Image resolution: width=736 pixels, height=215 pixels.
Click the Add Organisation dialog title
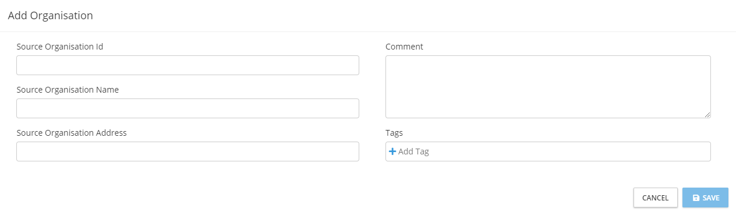tap(51, 16)
